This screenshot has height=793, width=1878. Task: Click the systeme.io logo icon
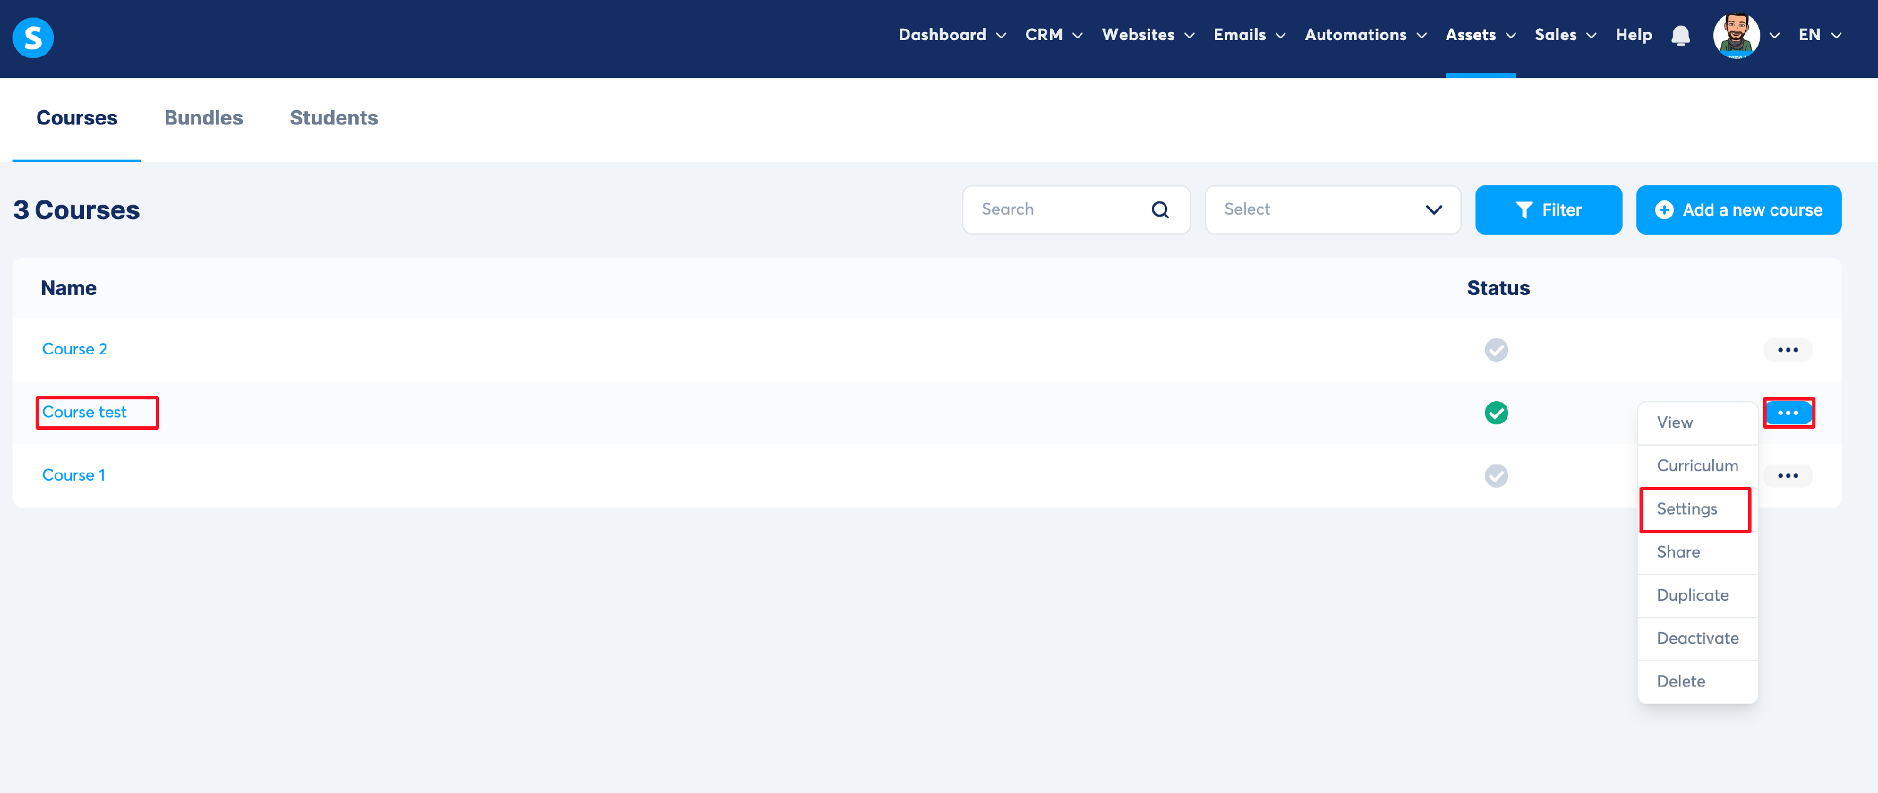coord(33,37)
